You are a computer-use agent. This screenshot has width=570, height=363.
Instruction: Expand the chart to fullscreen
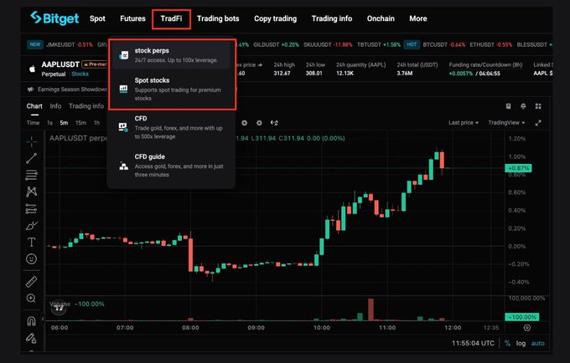[x=538, y=123]
